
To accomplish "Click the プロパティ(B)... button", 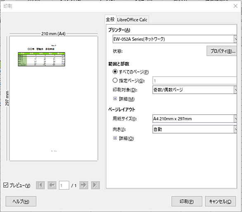I will point(221,51).
